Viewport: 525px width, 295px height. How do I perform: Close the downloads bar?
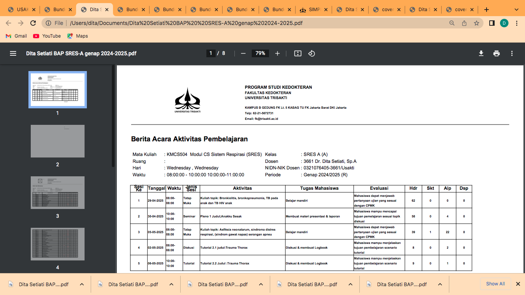click(x=518, y=284)
